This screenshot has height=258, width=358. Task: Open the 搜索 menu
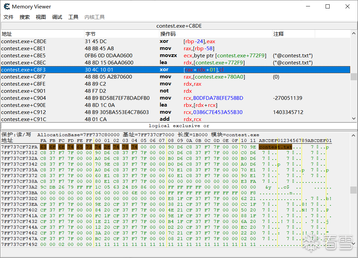(25, 17)
